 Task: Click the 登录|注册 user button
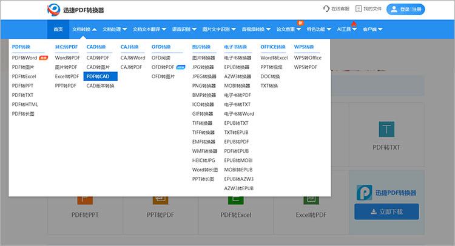coord(405,9)
